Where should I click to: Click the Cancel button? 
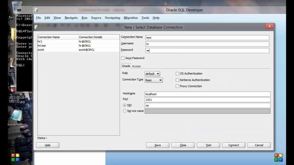pyautogui.click(x=259, y=145)
